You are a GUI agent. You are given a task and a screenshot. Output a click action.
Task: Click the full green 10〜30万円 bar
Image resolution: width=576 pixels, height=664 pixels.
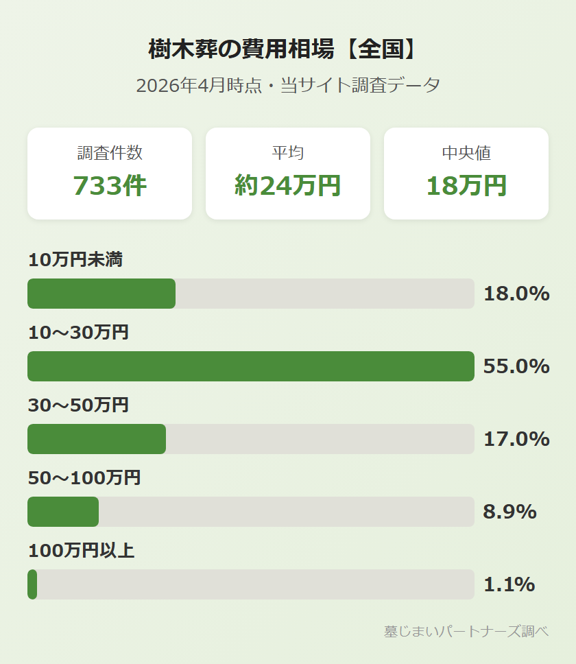[x=251, y=366]
